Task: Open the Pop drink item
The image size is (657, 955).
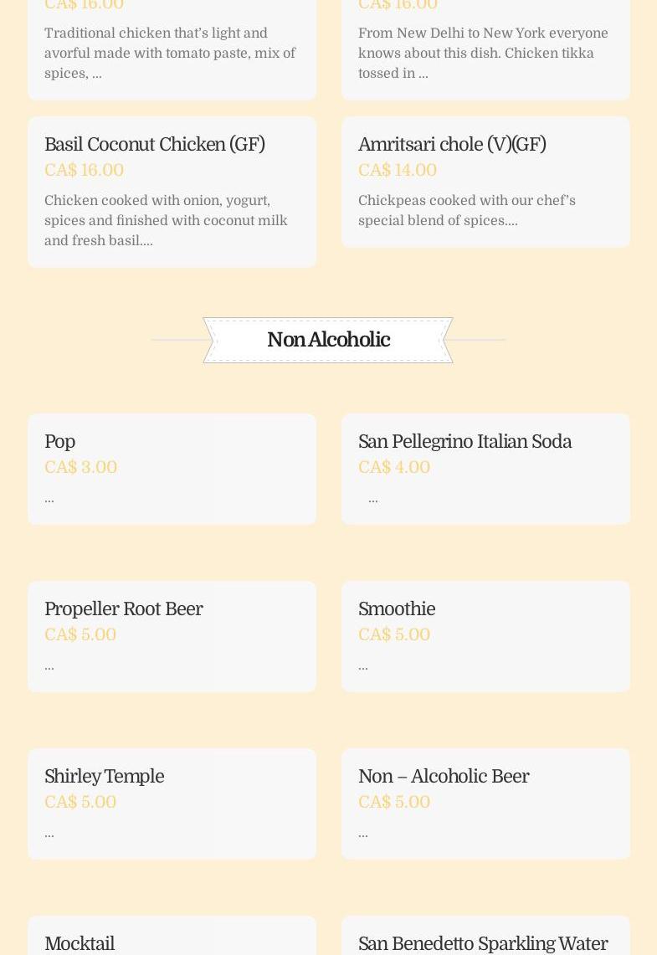Action: 59,442
